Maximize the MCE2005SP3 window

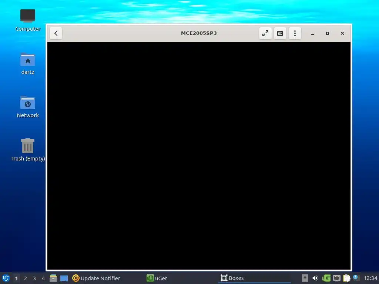click(328, 33)
